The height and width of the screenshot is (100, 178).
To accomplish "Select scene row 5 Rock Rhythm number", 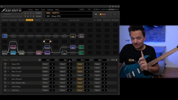I will click(x=5, y=79).
